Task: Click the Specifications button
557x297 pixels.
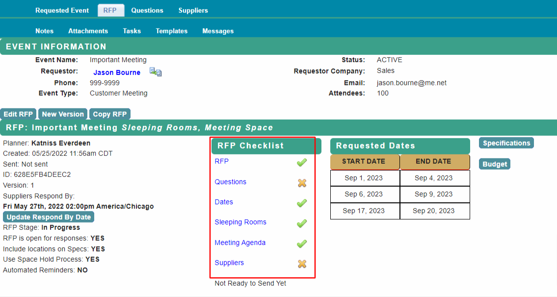Action: [x=506, y=143]
